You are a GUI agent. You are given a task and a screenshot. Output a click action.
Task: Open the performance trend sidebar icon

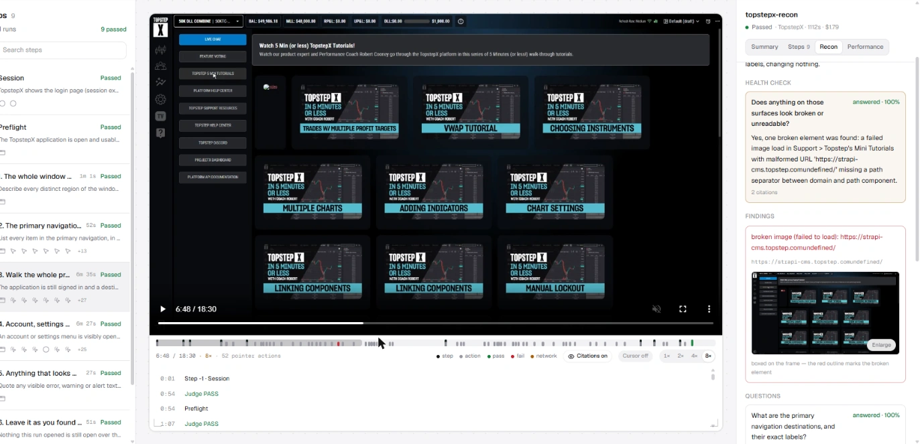point(160,82)
